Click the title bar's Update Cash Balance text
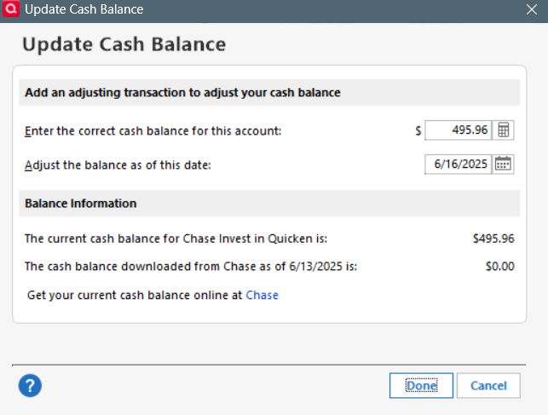 coord(84,9)
